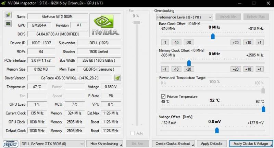Click the GPU Load value 1 %
Viewport: 274px width, 148px height.
coord(37,104)
